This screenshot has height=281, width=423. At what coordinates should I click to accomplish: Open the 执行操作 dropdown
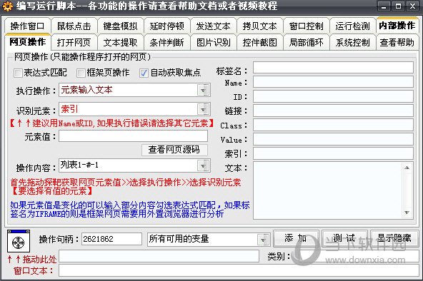click(x=203, y=90)
